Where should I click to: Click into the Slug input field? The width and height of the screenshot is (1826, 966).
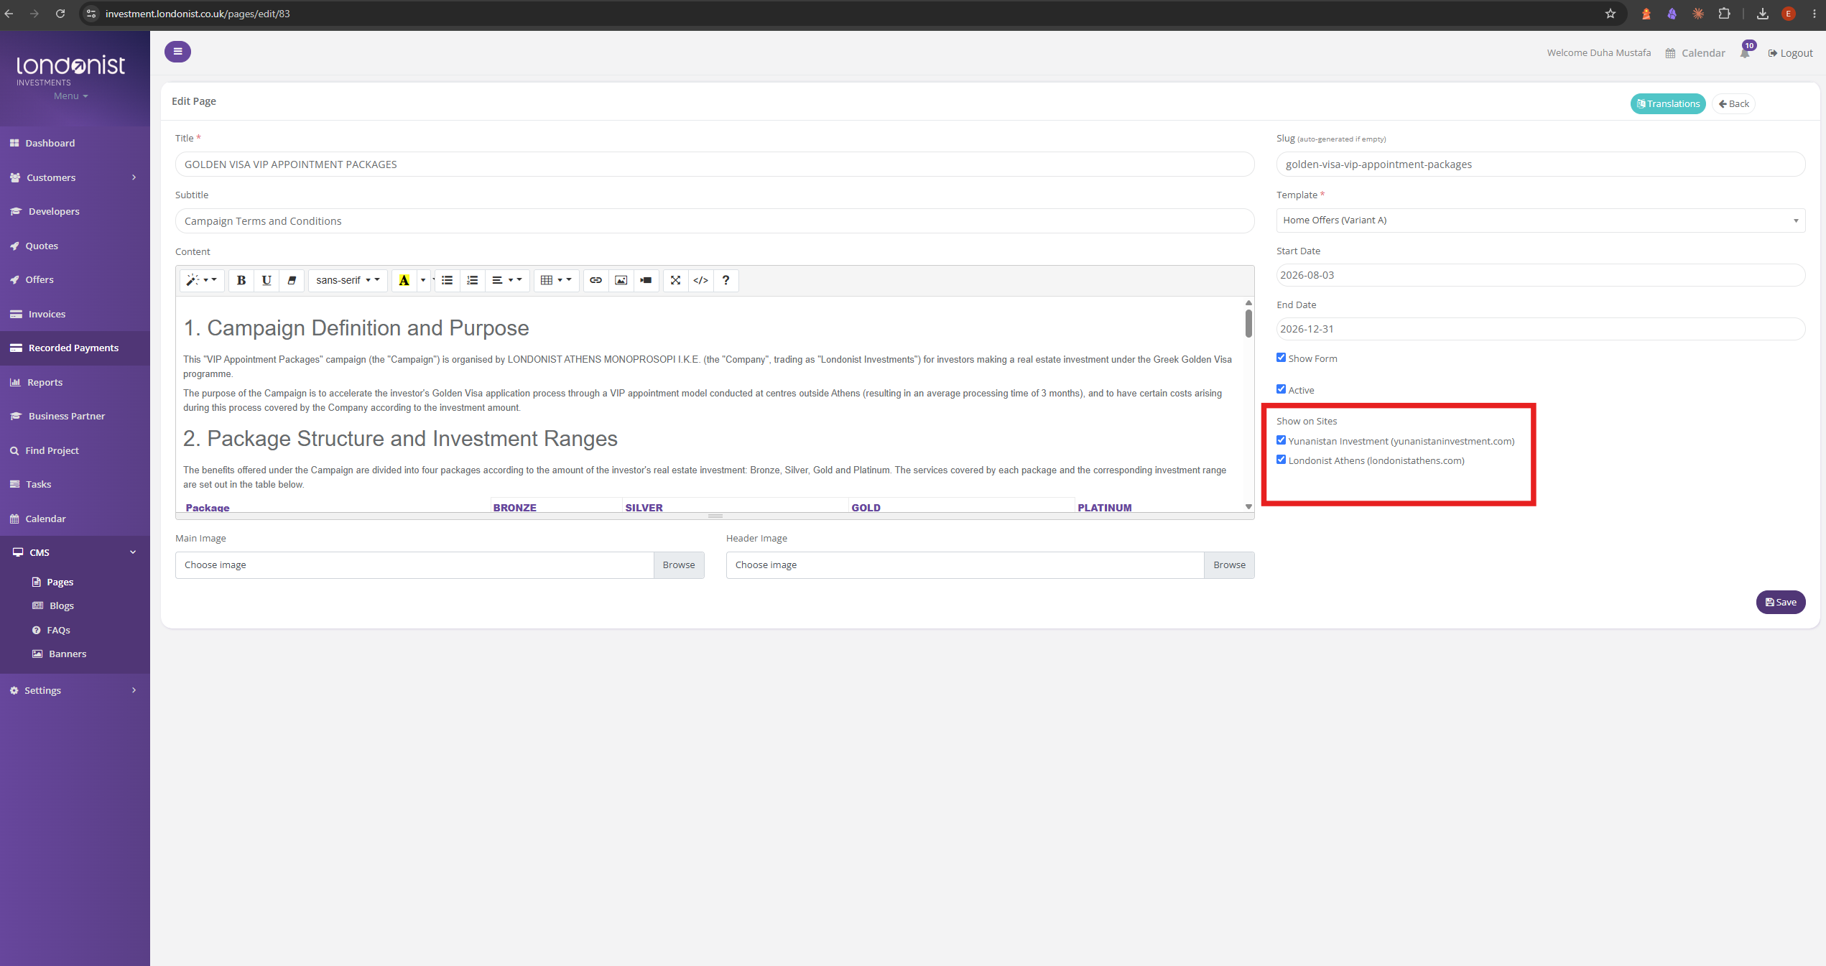click(x=1540, y=164)
